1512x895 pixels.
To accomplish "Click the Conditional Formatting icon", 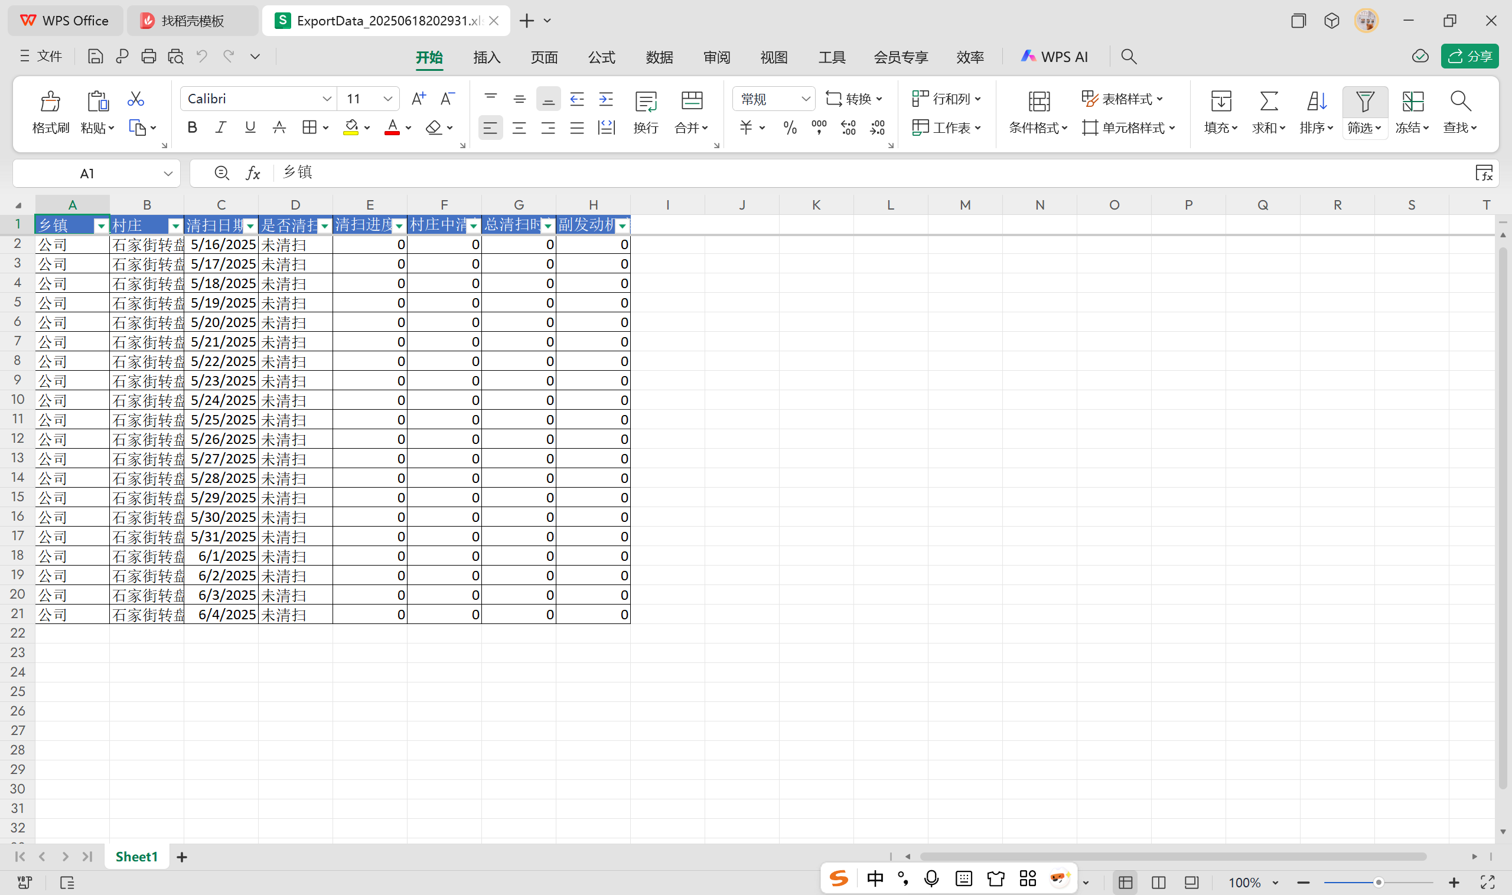I will [x=1038, y=102].
